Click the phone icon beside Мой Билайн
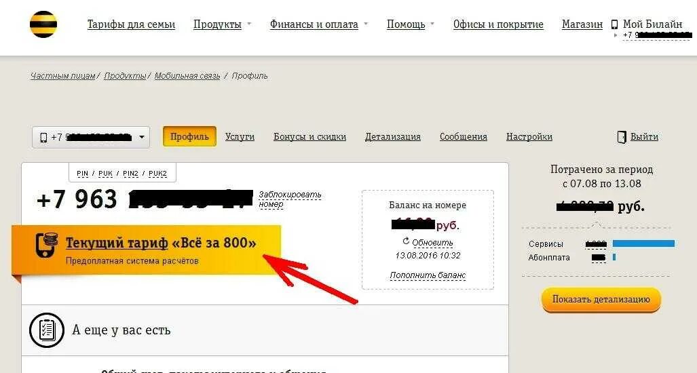 615,24
